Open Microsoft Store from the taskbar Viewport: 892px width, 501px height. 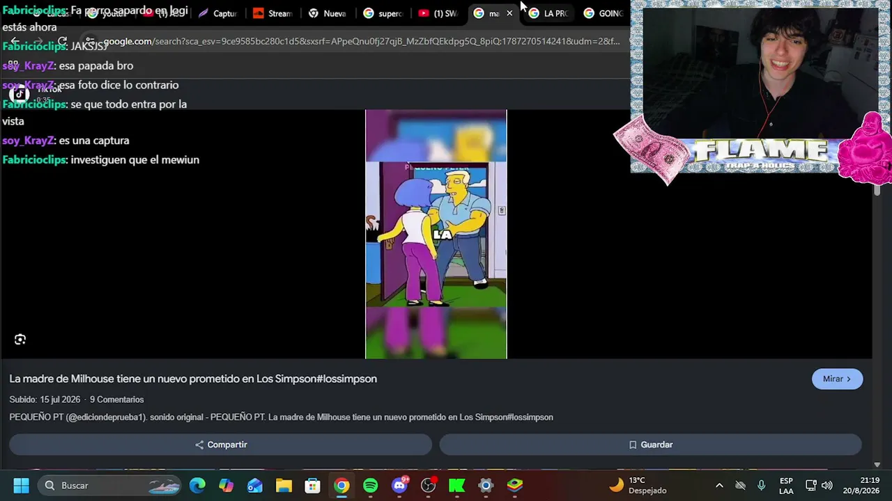(313, 485)
